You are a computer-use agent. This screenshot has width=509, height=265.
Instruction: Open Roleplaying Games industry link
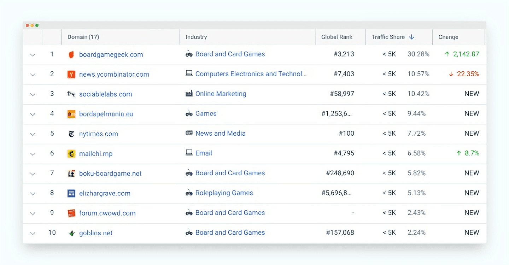pos(224,193)
